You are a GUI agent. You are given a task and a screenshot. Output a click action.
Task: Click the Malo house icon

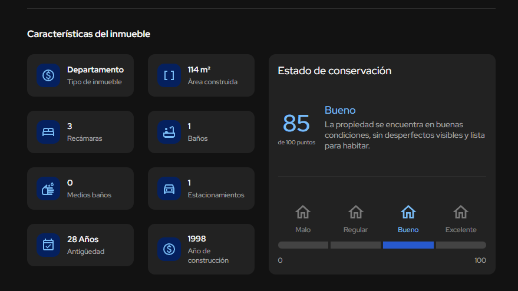pyautogui.click(x=303, y=212)
